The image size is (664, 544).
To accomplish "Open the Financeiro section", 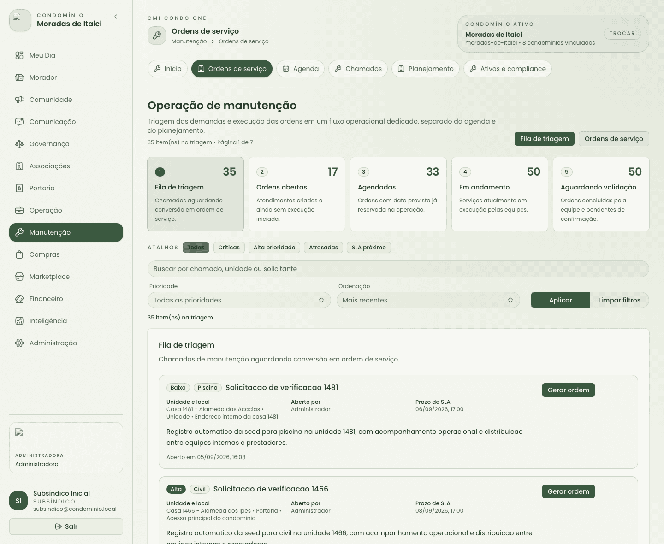I will pyautogui.click(x=66, y=299).
